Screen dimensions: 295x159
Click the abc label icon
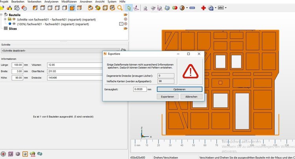pos(221,8)
